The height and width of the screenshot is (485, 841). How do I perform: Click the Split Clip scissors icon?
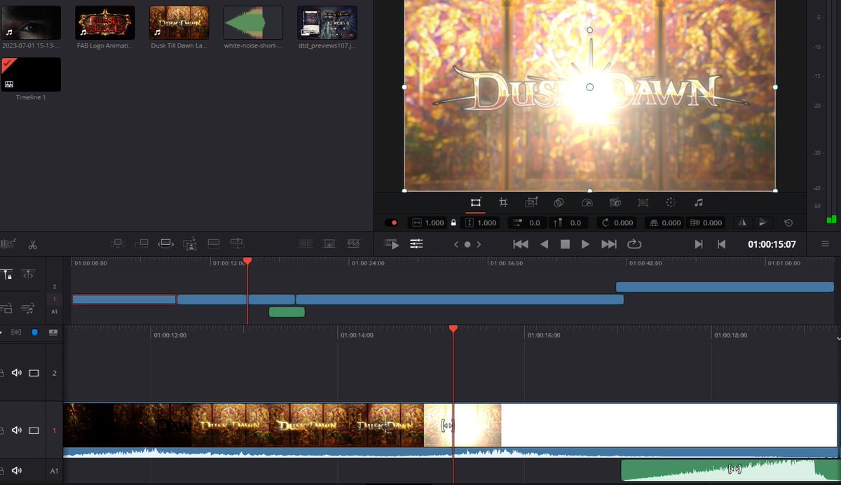(x=32, y=244)
